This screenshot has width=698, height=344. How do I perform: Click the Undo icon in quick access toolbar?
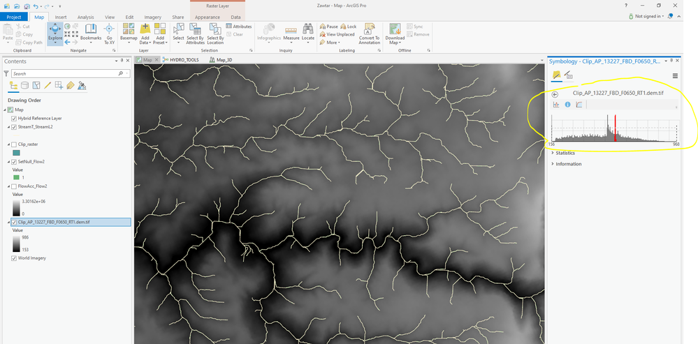pyautogui.click(x=36, y=6)
